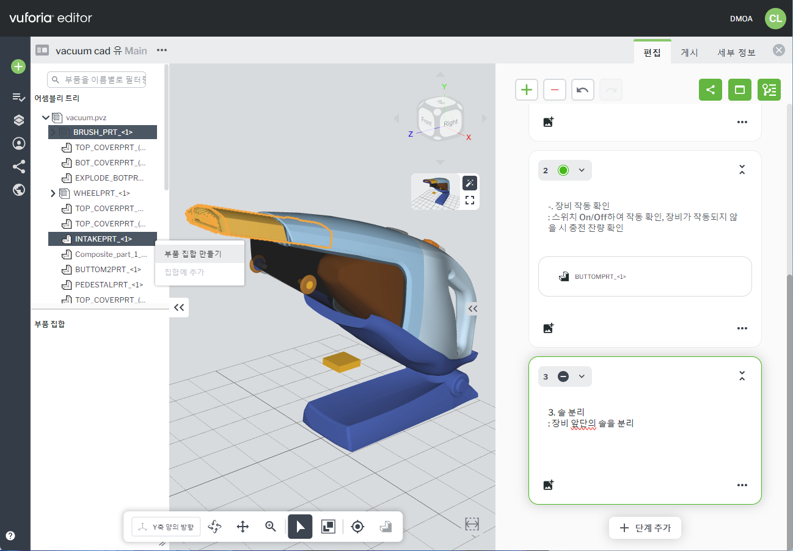This screenshot has height=551, width=793.
Task: Click the orbit rotate tool icon
Action: tap(214, 527)
